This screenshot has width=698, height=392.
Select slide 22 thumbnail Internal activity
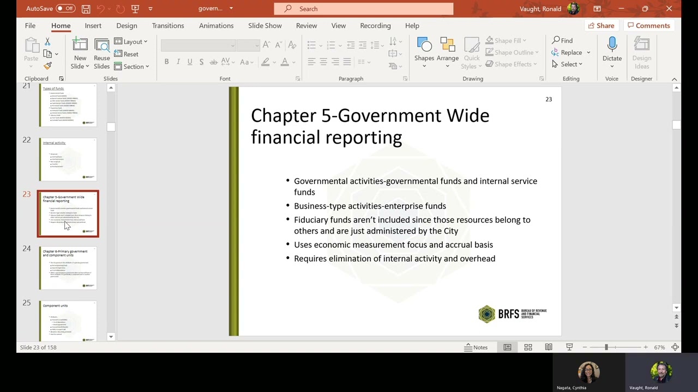tap(68, 159)
